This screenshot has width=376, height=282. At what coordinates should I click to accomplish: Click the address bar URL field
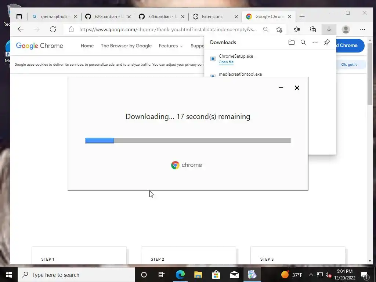(x=168, y=29)
